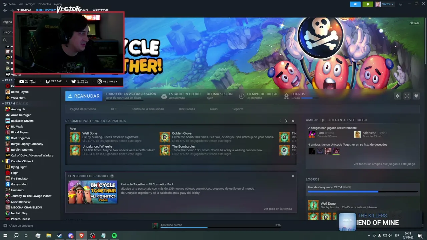Select Garry's Mod in the library
The image size is (427, 240).
pyautogui.click(x=19, y=184)
